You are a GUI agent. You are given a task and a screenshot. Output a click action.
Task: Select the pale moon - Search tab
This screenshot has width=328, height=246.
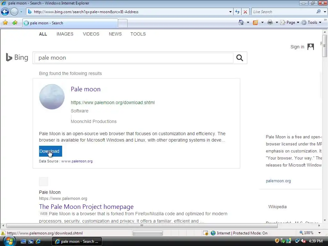[70, 23]
